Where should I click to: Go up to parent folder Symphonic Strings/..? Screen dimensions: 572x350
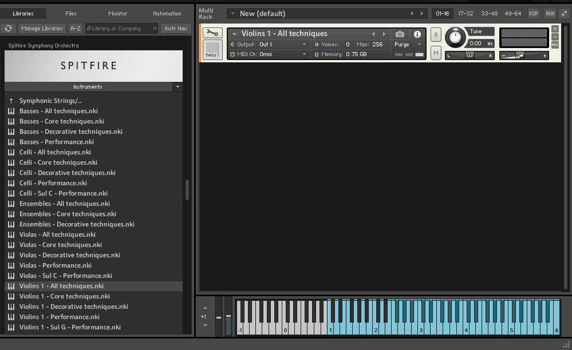pos(50,101)
